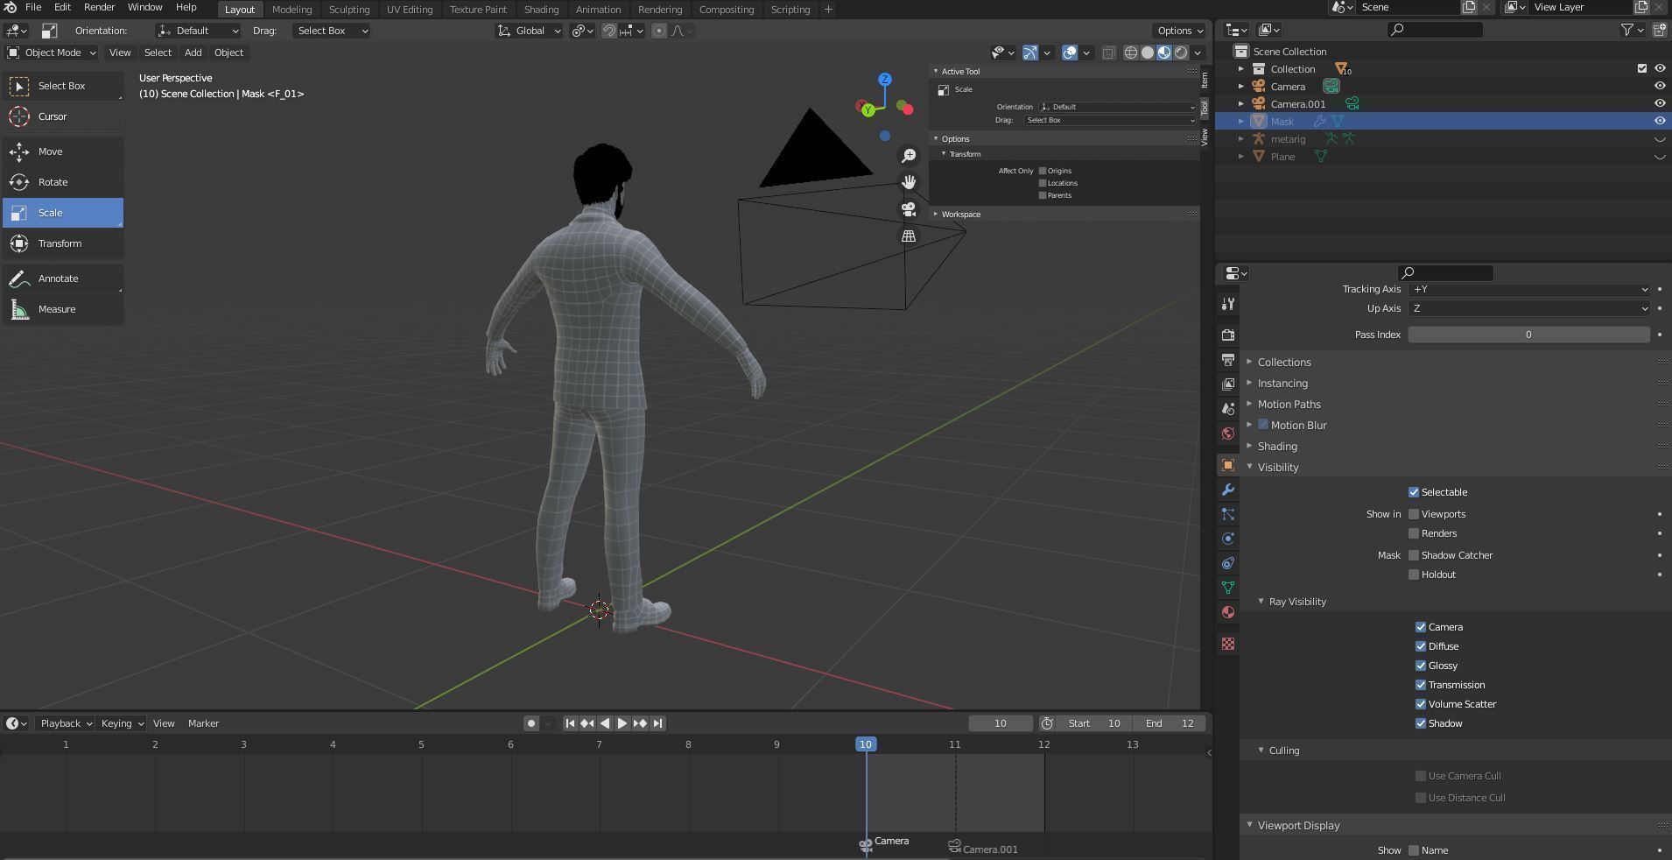The width and height of the screenshot is (1672, 860).
Task: Choose the Rotate tool
Action: click(62, 182)
